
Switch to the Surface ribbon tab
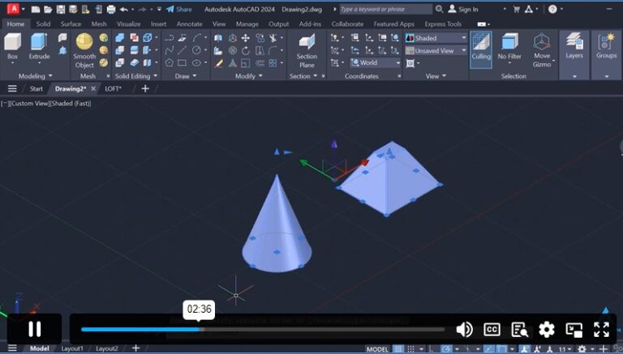(71, 23)
